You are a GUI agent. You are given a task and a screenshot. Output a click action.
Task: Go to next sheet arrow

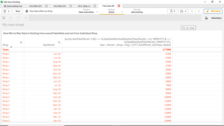199,11
